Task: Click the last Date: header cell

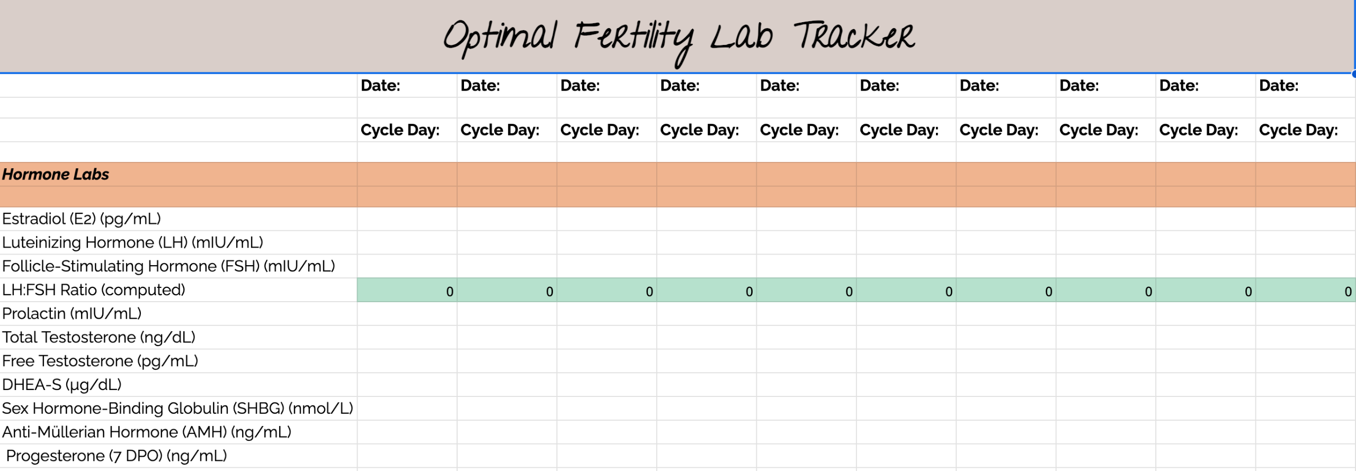Action: pyautogui.click(x=1306, y=85)
